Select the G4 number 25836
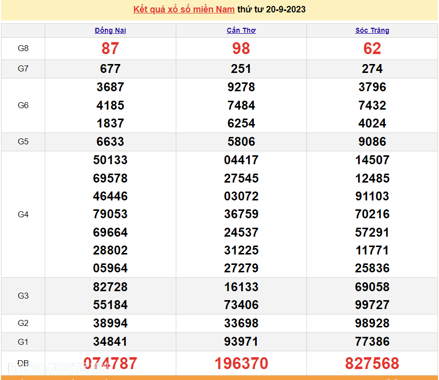 (372, 268)
